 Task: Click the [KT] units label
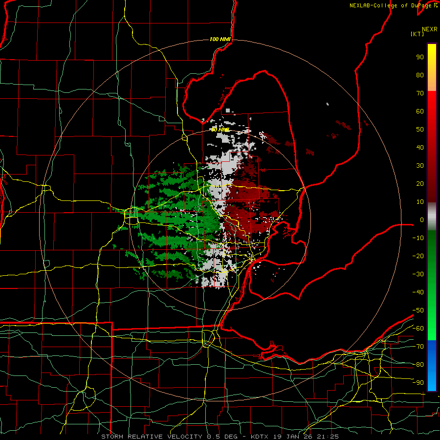(x=417, y=34)
